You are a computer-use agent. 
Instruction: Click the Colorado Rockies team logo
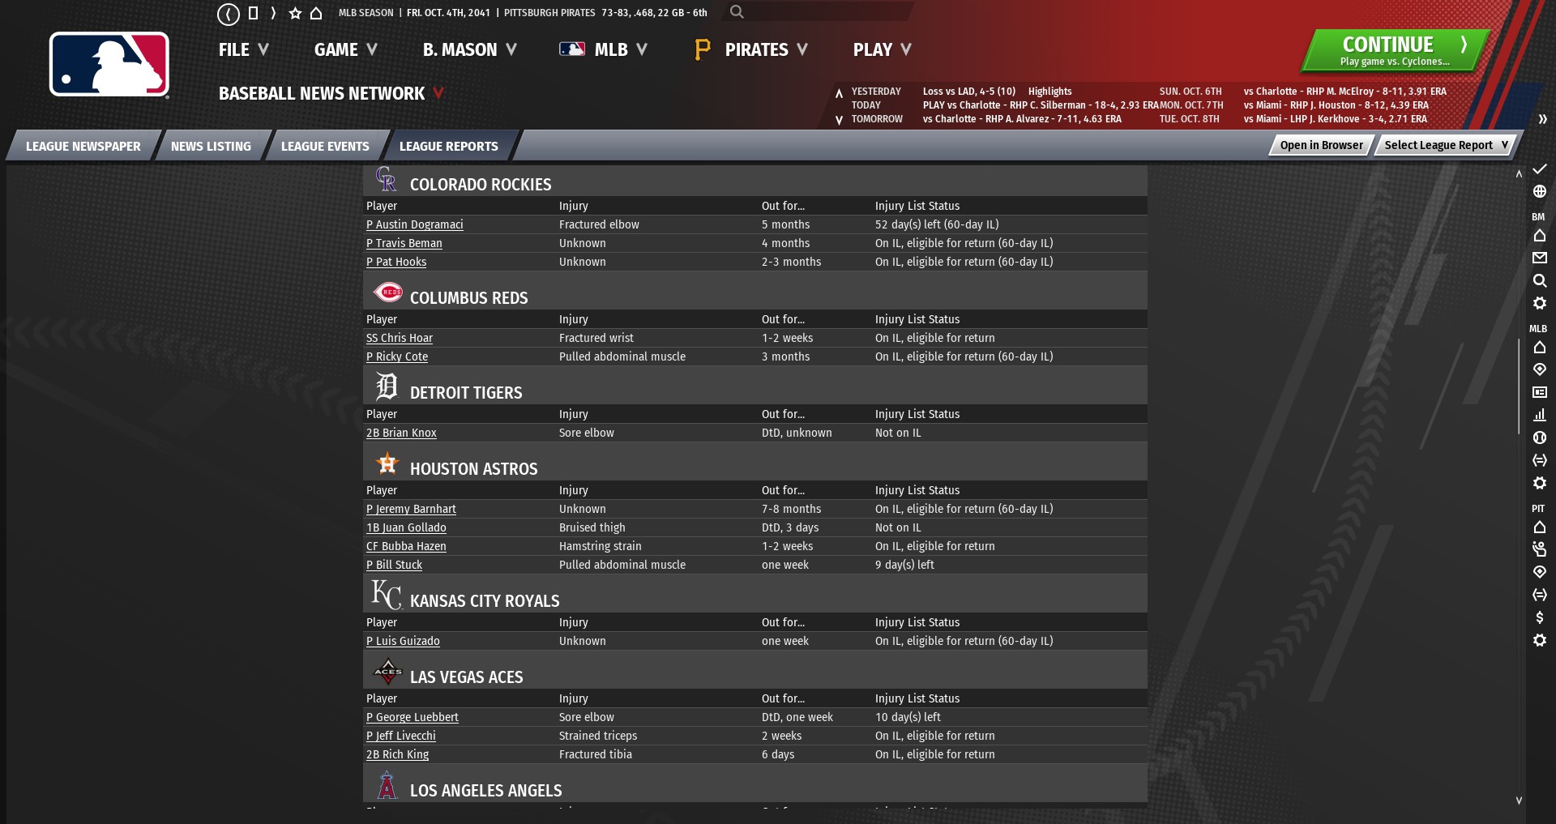pyautogui.click(x=387, y=179)
